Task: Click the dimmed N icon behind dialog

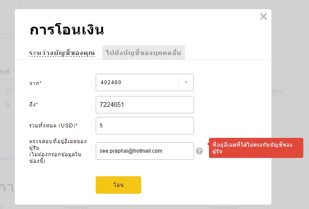Action: click(x=8, y=91)
